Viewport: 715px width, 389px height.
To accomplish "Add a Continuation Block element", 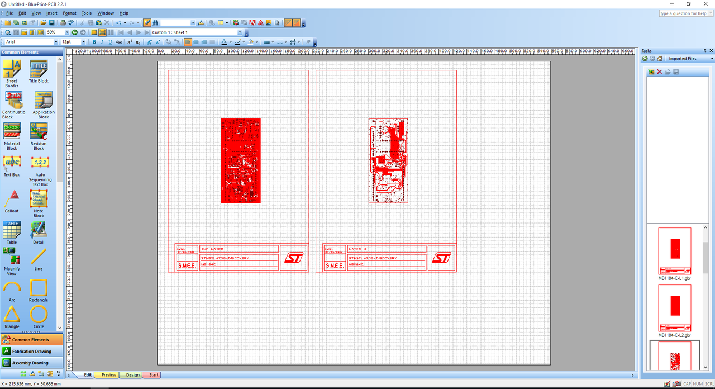I will point(13,105).
